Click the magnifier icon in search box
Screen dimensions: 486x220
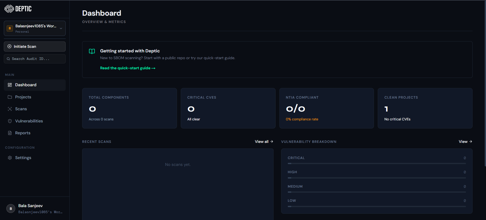click(8, 59)
